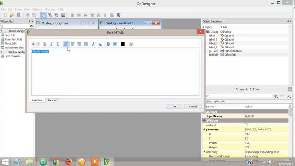This screenshot has height=166, width=295.
Task: Click Lay Out Vertically icon
Action: coord(79,15)
